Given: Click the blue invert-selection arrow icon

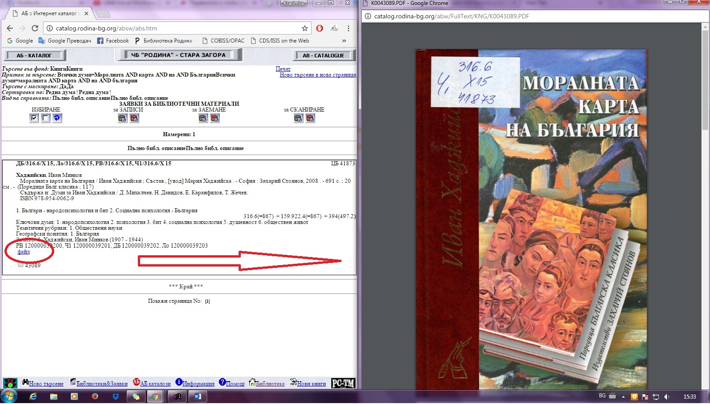Looking at the screenshot, I should (57, 118).
